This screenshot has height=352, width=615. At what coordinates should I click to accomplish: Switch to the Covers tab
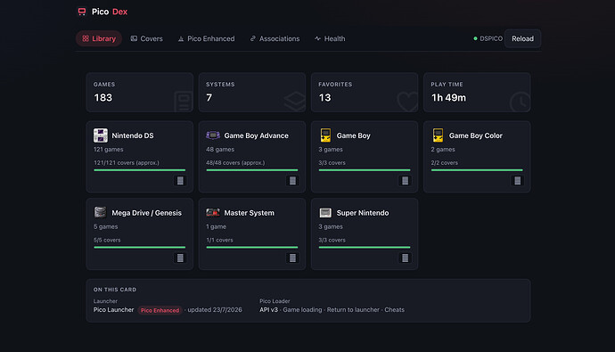tap(147, 38)
